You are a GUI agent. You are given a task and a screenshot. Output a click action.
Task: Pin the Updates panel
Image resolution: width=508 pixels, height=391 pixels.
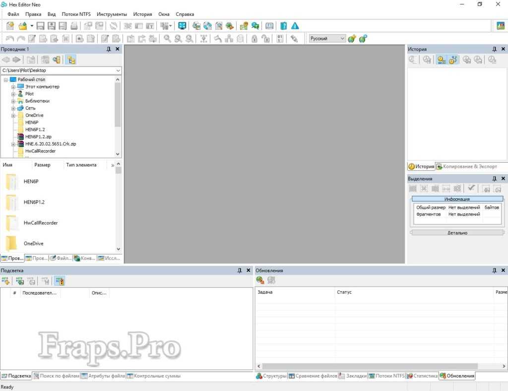point(494,270)
